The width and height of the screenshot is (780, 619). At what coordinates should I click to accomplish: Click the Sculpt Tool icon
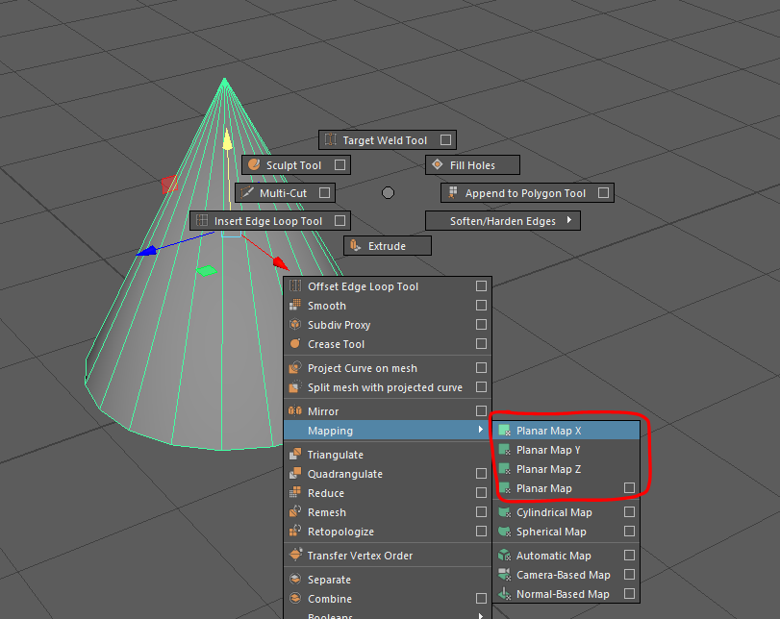tap(254, 164)
